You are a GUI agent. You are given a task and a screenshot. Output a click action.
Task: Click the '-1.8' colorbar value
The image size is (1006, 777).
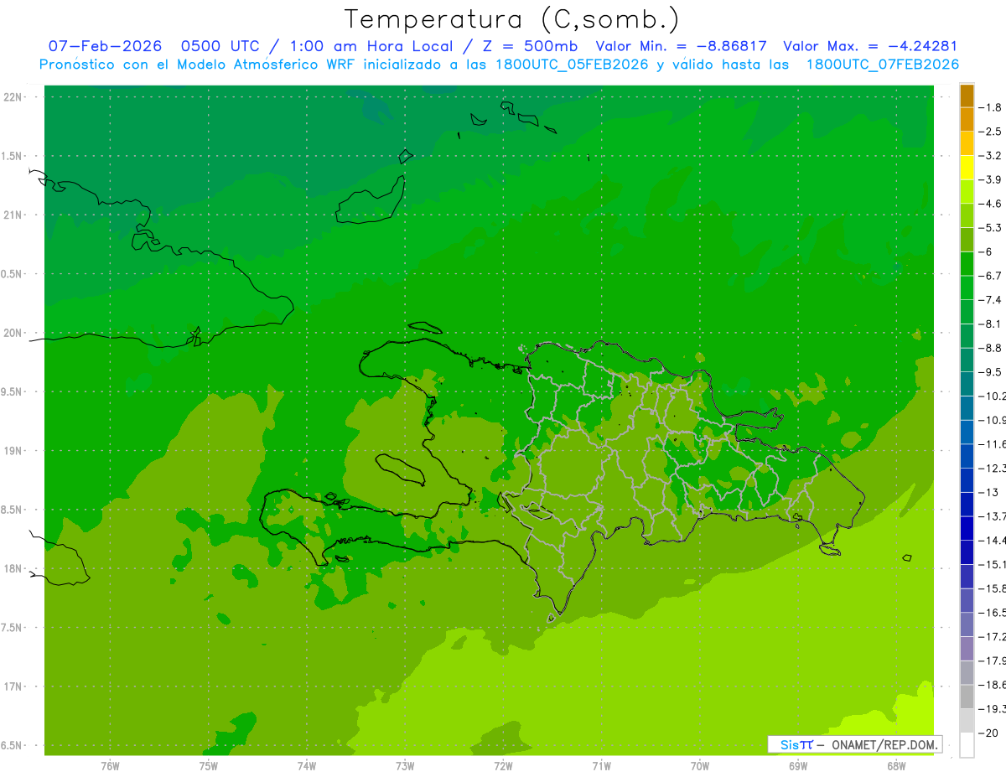992,107
